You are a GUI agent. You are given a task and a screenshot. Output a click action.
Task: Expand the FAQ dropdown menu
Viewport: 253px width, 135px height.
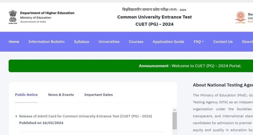click(x=199, y=41)
